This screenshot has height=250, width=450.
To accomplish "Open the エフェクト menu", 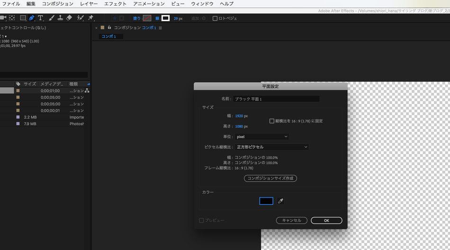I will [x=115, y=4].
